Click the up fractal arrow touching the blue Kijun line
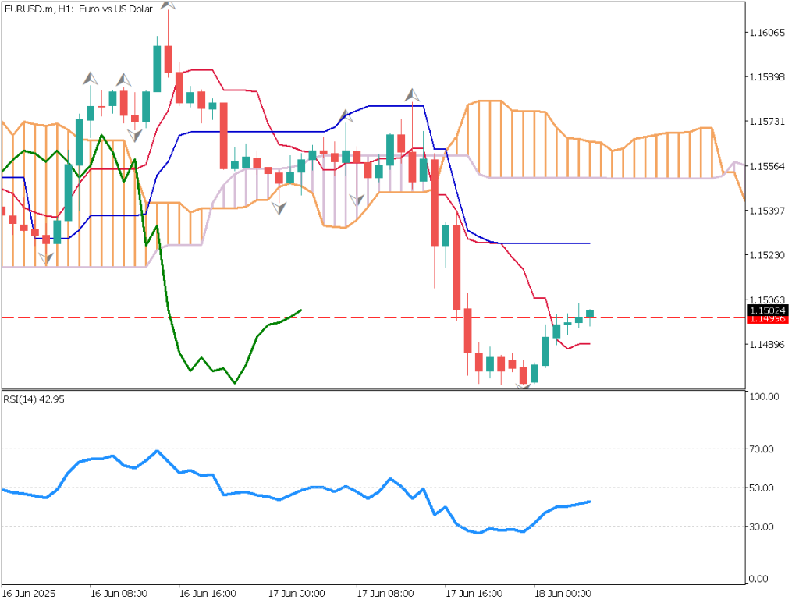The width and height of the screenshot is (799, 603). (x=346, y=117)
